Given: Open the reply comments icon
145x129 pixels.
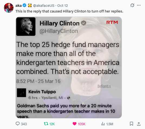Looking at the screenshot, I should [18, 124].
